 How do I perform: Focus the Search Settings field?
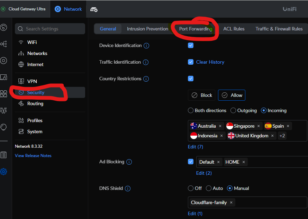click(50, 29)
